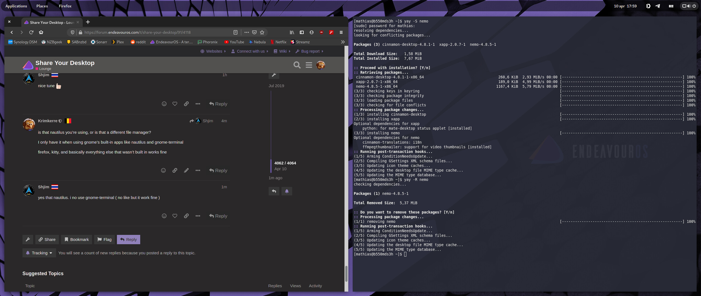Open clock showing 10 apr 17:59
Screen dimensions: 701x296
(625, 6)
